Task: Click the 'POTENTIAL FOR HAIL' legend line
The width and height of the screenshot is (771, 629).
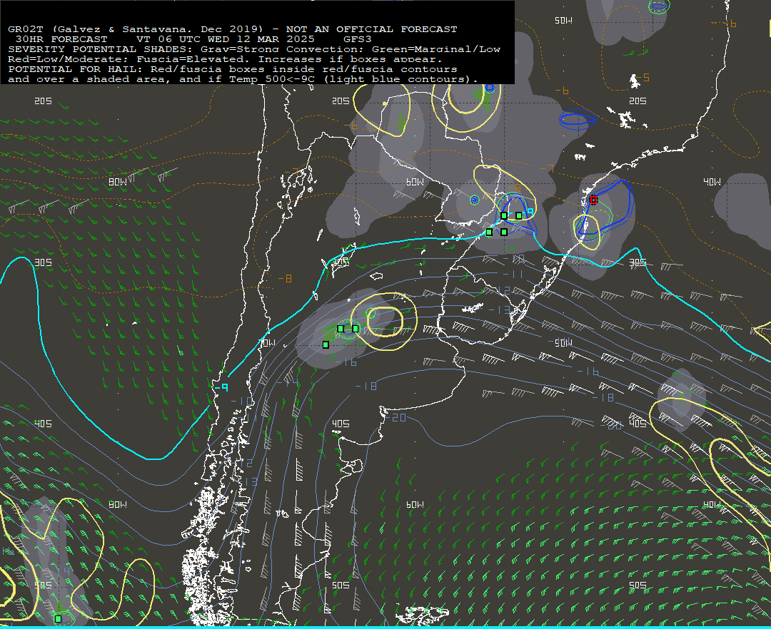Action: click(x=233, y=69)
